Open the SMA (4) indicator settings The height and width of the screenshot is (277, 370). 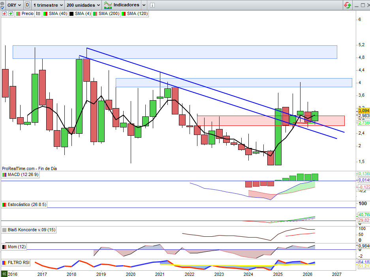83,14
